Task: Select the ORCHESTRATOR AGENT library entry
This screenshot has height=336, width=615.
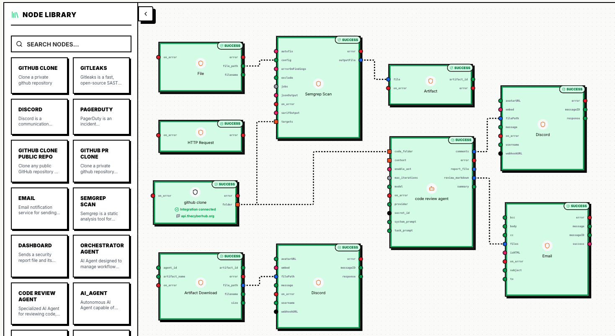Action: pos(102,256)
